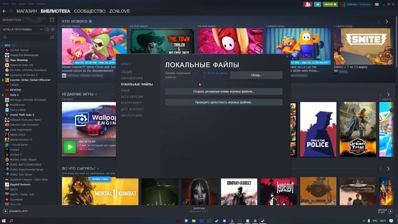This screenshot has height=224, width=398.
Task: Open File Explorer from the taskbar
Action: (x=193, y=221)
